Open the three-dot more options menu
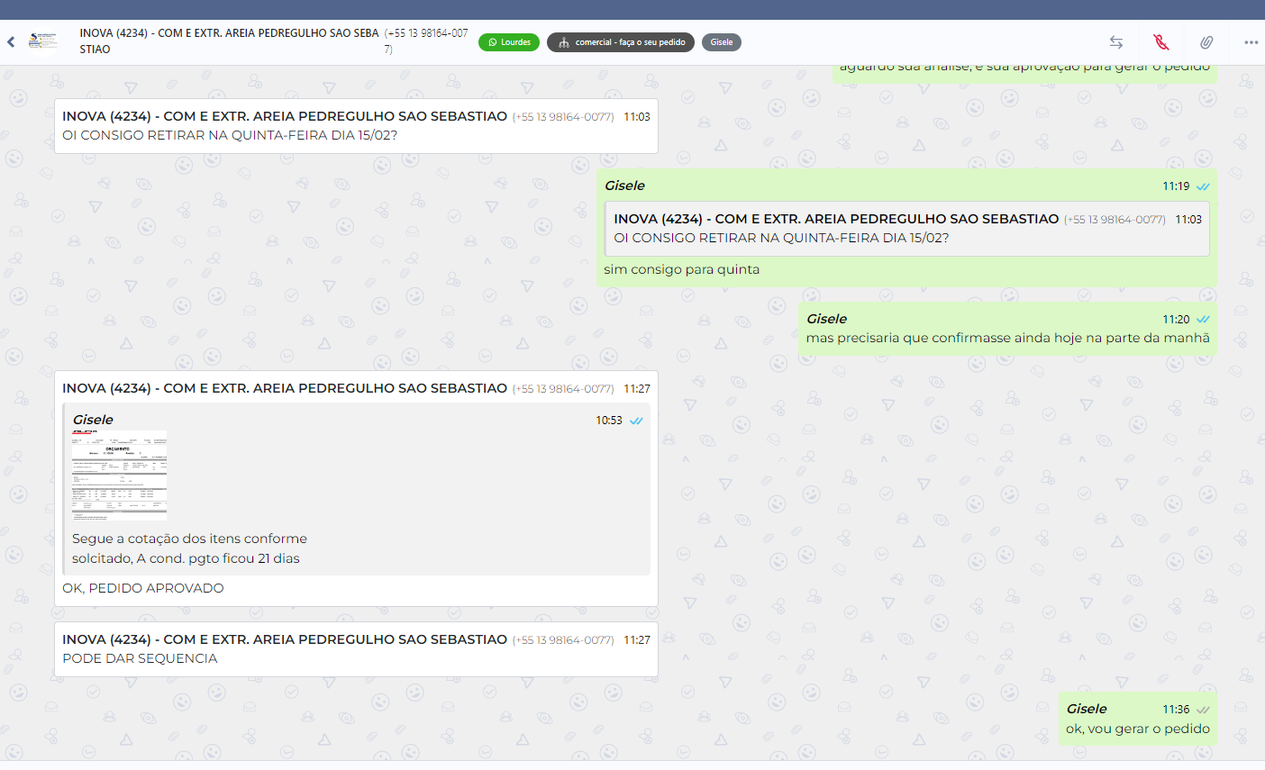The width and height of the screenshot is (1265, 770). pos(1251,42)
